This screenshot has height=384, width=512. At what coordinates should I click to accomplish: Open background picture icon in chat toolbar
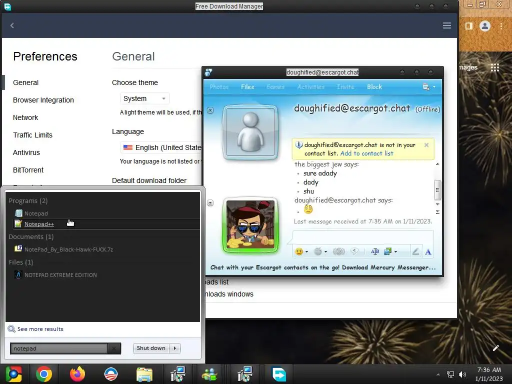(x=387, y=251)
